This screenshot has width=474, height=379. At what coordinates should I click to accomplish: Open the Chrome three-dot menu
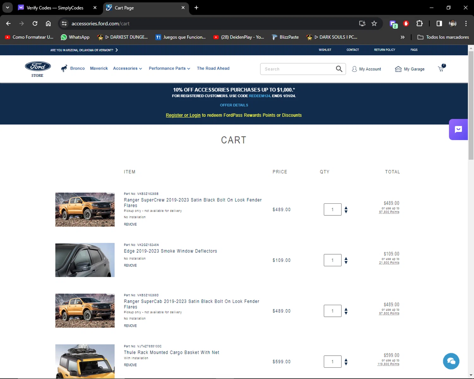click(x=466, y=23)
